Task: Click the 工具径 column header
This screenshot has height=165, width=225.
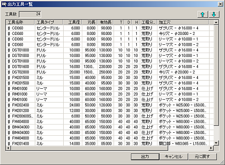Action: (x=72, y=22)
